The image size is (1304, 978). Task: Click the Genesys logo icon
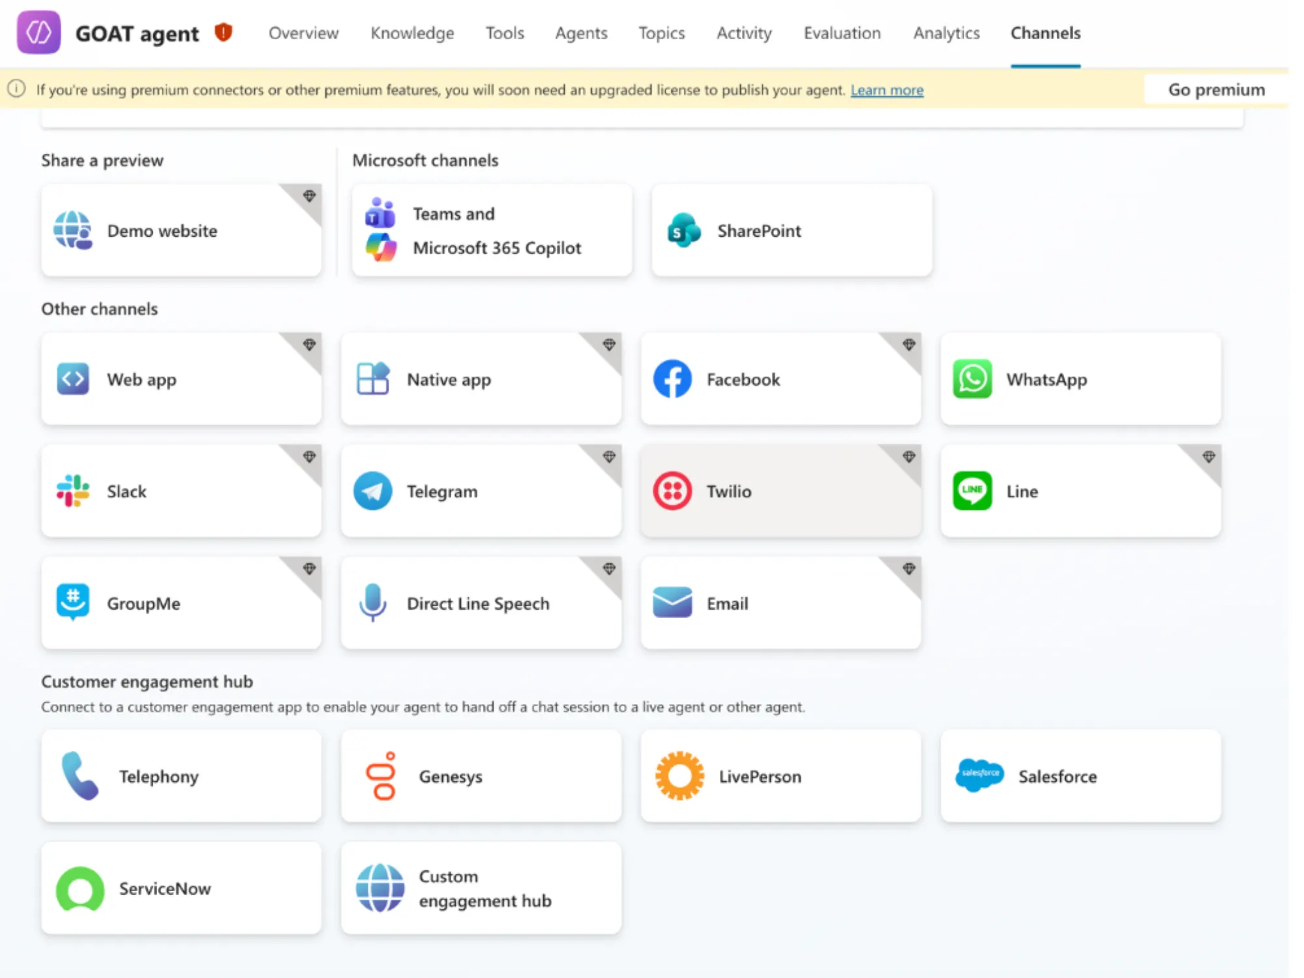[x=382, y=776]
